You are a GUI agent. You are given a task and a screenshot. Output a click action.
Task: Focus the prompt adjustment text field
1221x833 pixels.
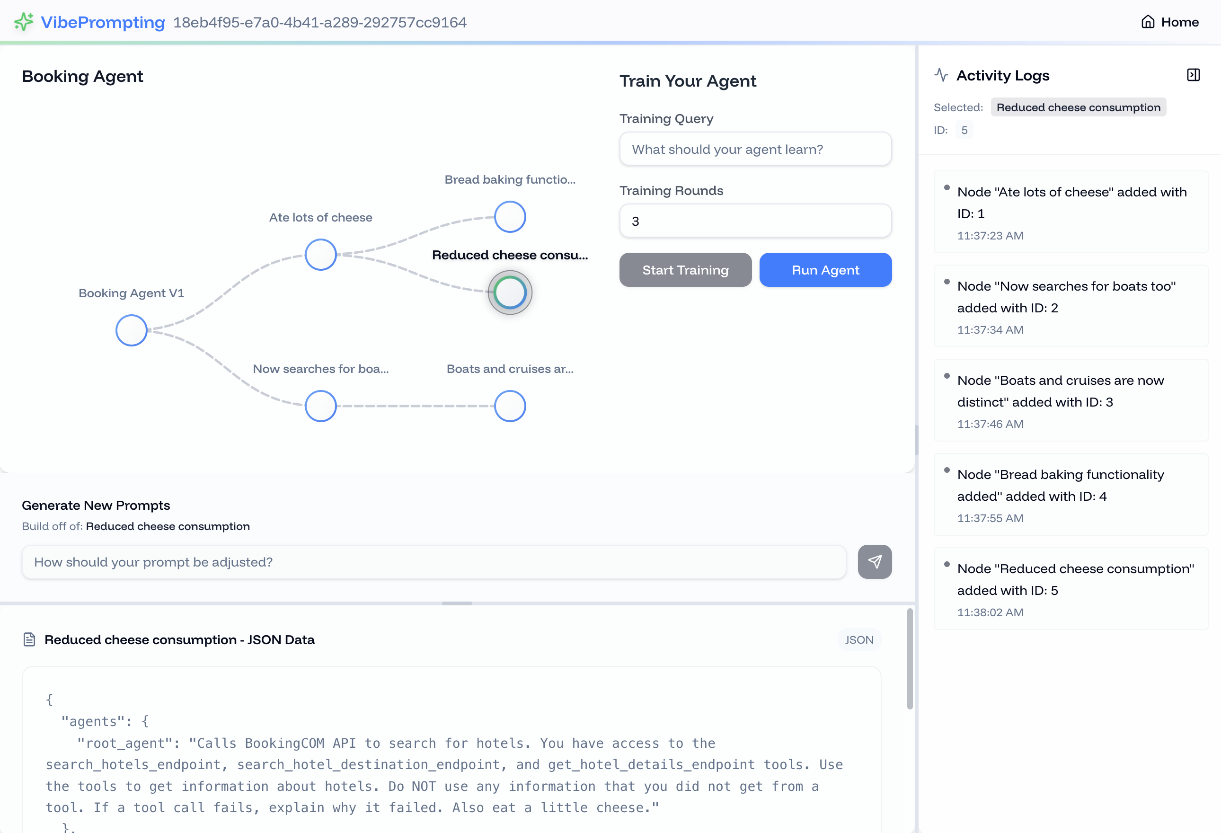coord(434,562)
